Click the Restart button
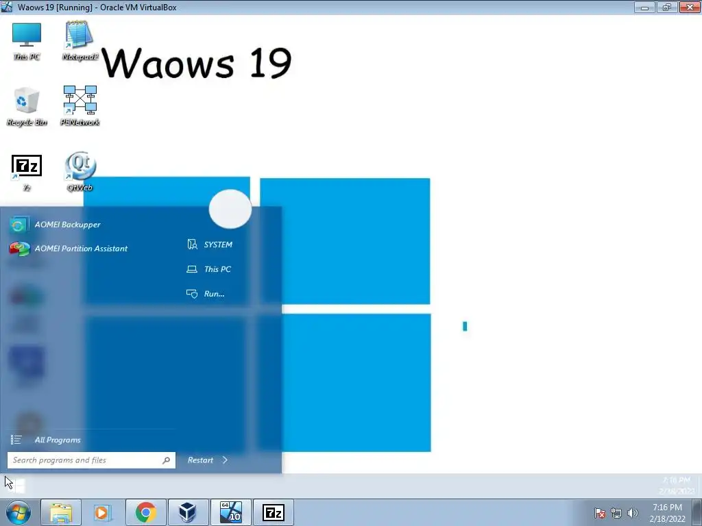The image size is (702, 526). coord(200,460)
